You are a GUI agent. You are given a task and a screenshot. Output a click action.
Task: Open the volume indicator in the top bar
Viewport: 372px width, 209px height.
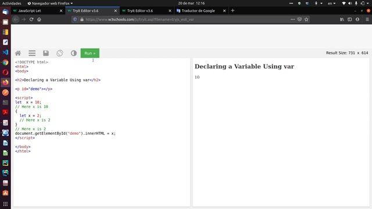click(350, 3)
